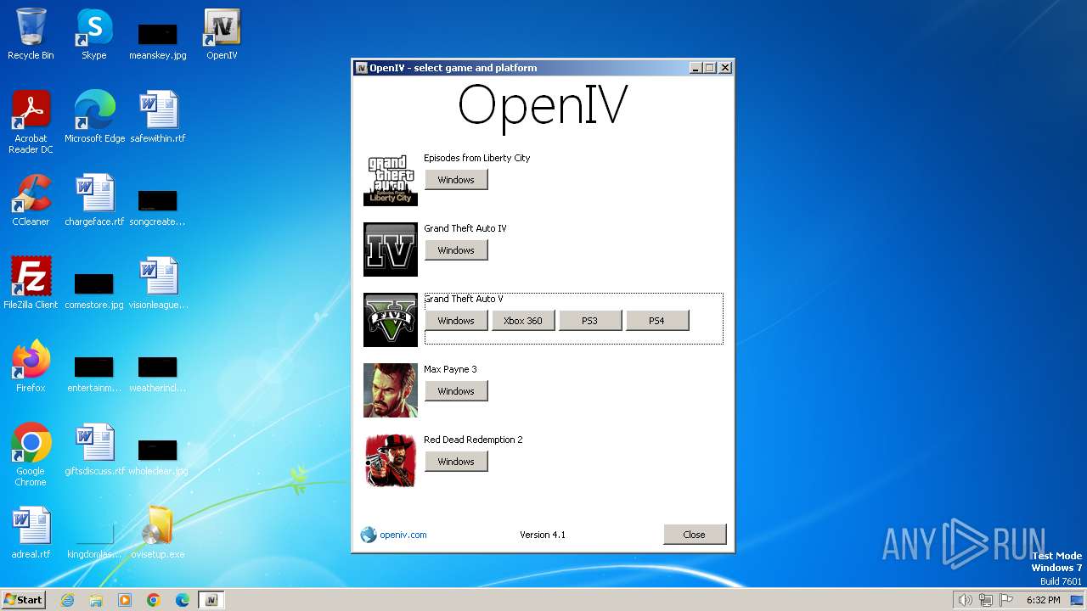This screenshot has width=1087, height=611.
Task: Select the wholeclear.jpg image file
Action: pyautogui.click(x=158, y=457)
